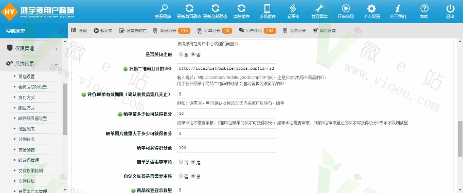Open 友情链接 in the sidebar
The width and height of the screenshot is (463, 193).
click(27, 150)
